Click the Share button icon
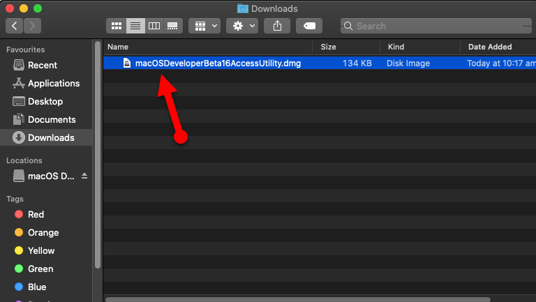The image size is (536, 302). click(278, 26)
